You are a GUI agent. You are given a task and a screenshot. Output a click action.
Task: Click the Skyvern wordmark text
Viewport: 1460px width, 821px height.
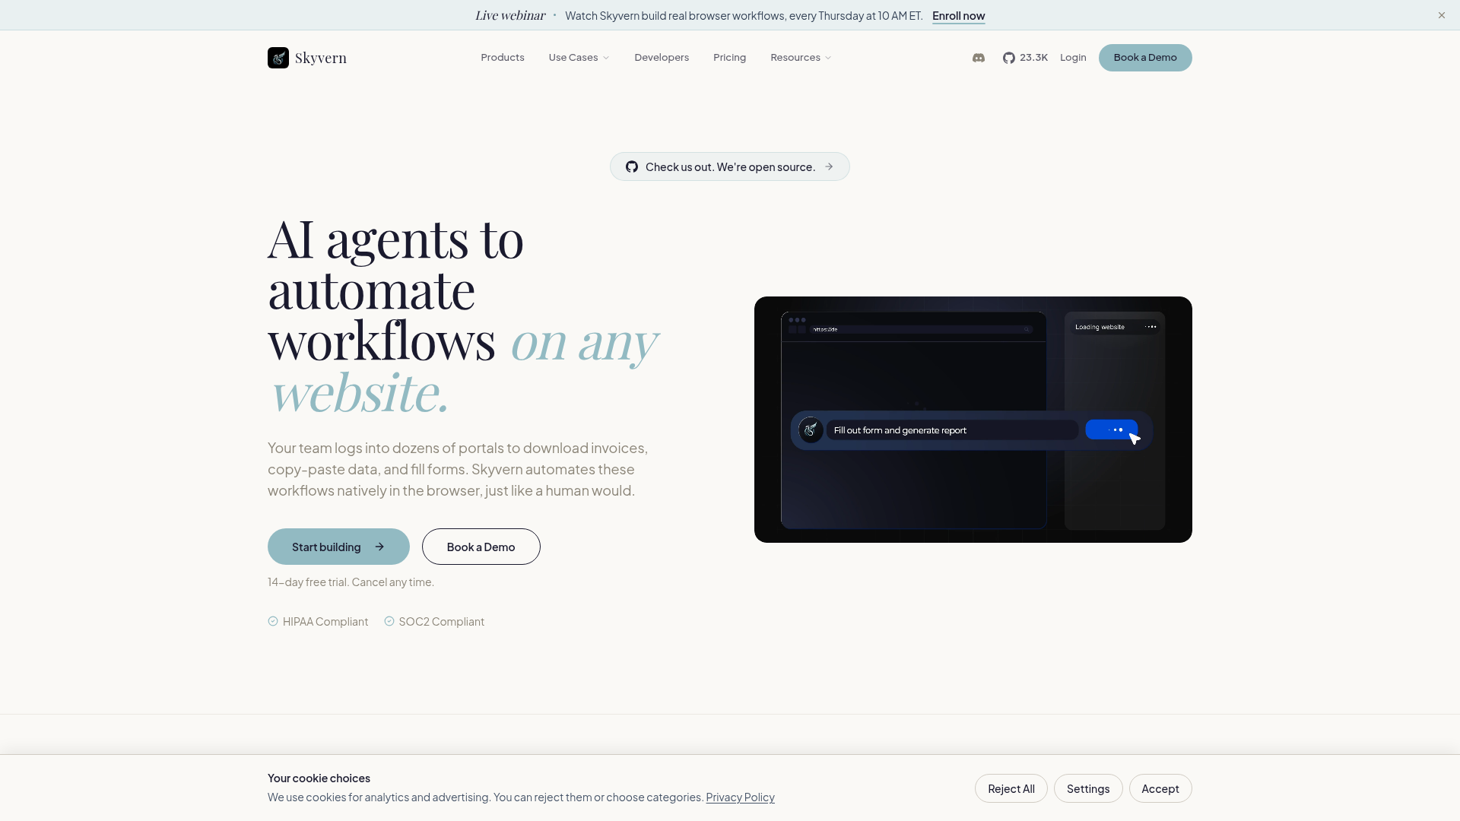321,58
